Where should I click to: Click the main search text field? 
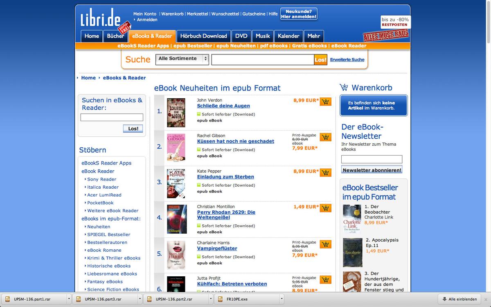(x=263, y=60)
